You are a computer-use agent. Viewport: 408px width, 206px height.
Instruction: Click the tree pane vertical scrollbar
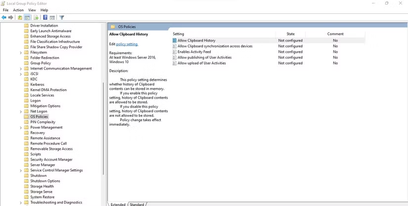point(103,128)
